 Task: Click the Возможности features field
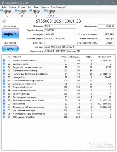80,51
